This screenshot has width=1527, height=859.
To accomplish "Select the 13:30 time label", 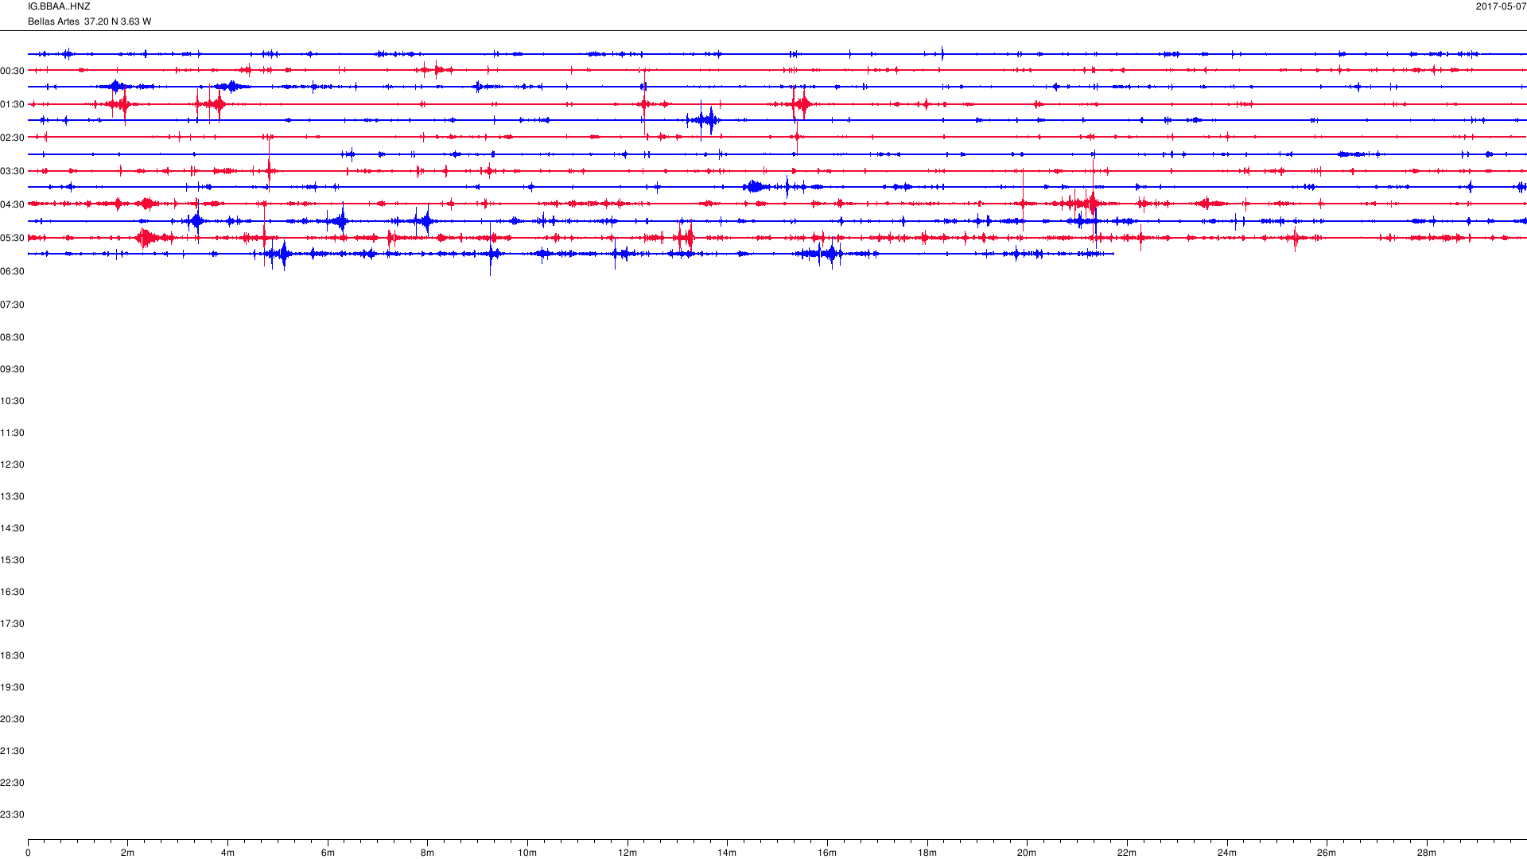I will coord(12,496).
